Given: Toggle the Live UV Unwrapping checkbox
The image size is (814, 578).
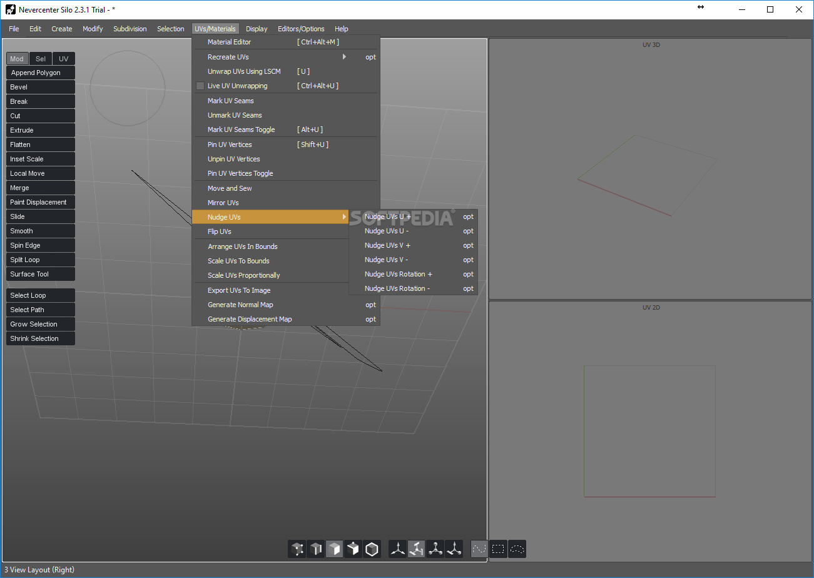Looking at the screenshot, I should pyautogui.click(x=200, y=86).
